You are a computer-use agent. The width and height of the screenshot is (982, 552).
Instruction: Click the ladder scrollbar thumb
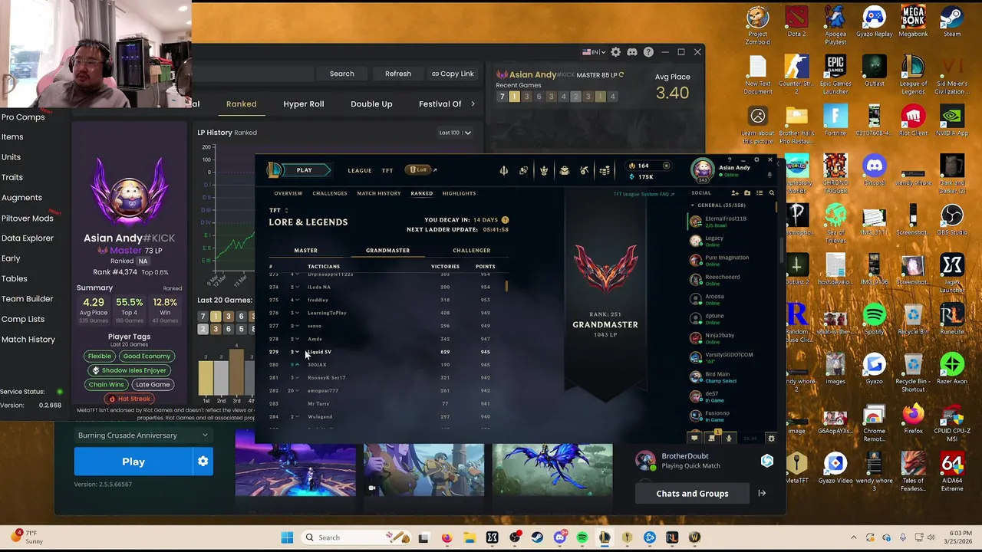pyautogui.click(x=506, y=286)
